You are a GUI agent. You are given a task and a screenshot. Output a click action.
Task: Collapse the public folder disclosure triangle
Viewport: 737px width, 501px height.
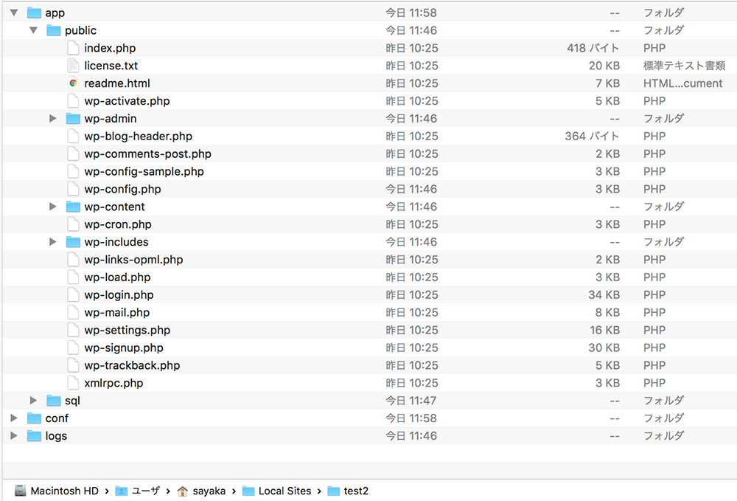pos(33,30)
